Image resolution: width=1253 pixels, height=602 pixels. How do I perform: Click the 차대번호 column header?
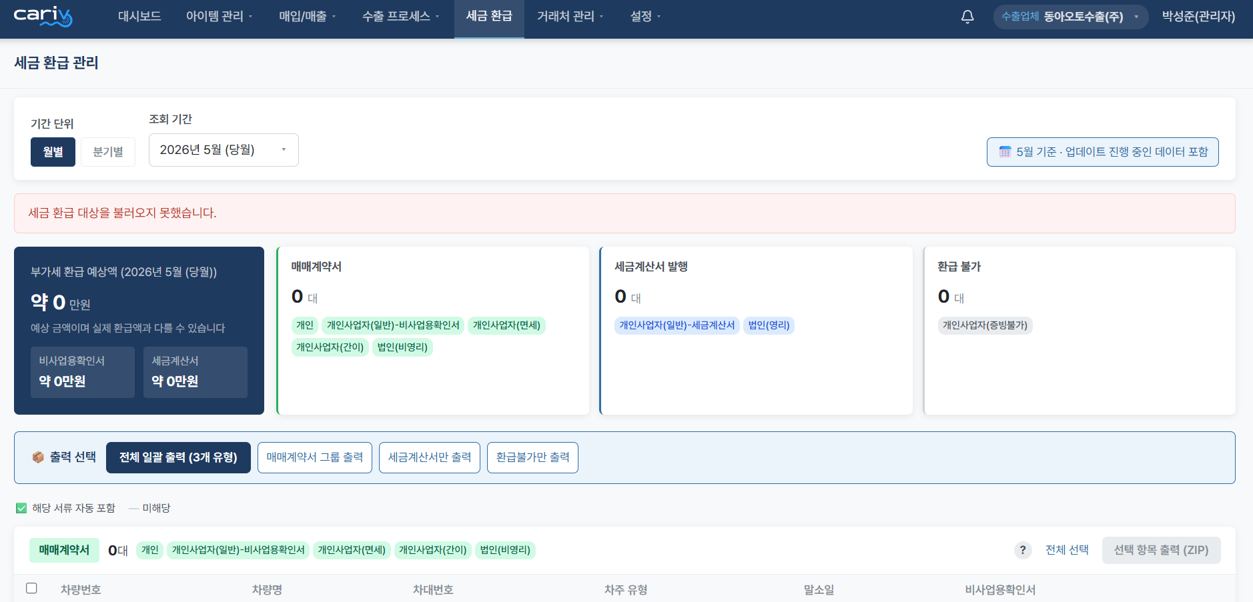[x=433, y=590]
